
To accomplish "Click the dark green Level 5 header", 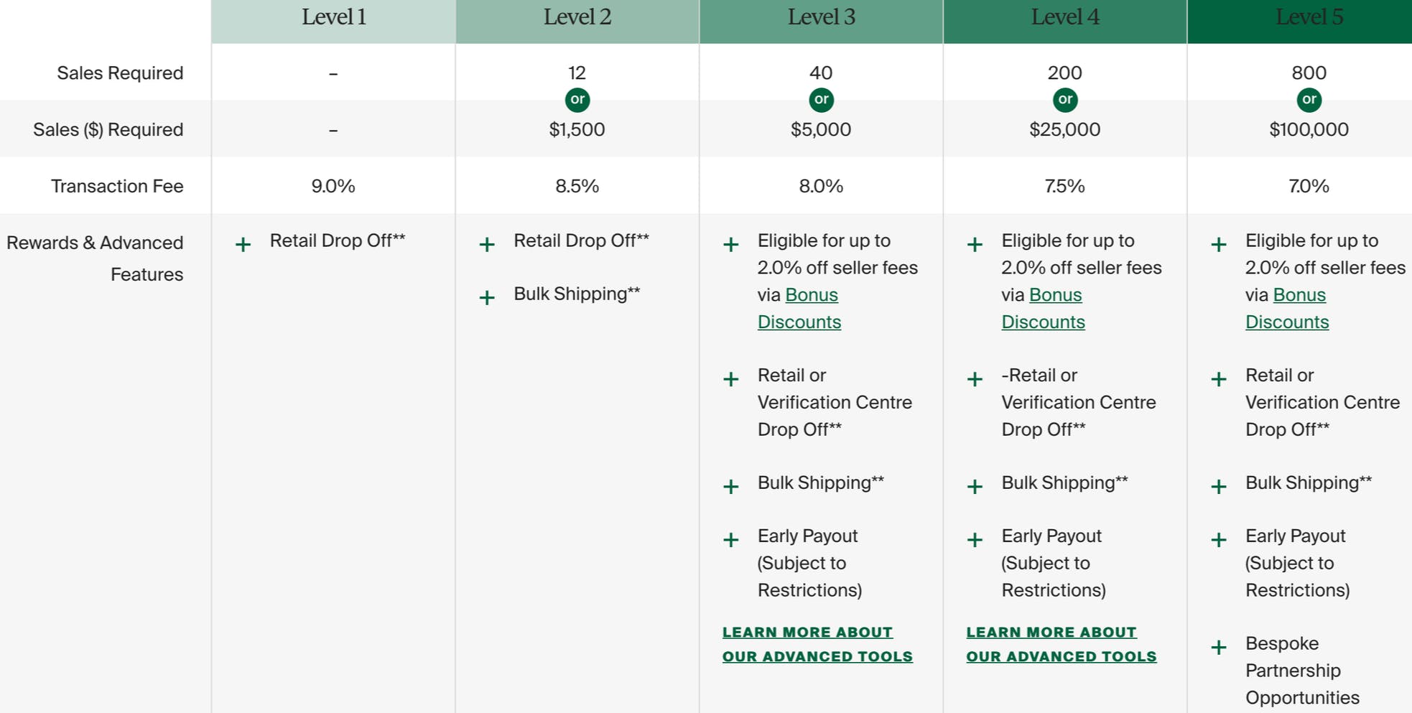I will pyautogui.click(x=1309, y=18).
